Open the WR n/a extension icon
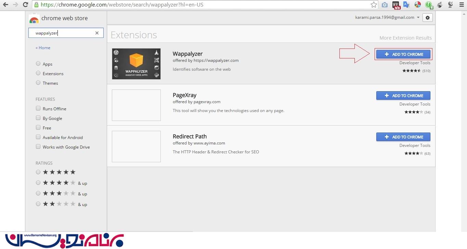 point(396,5)
